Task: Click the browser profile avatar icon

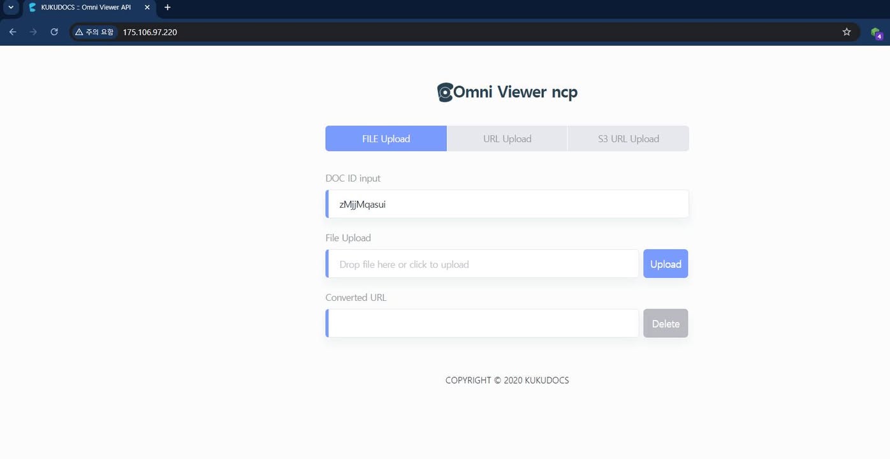Action: click(x=876, y=32)
